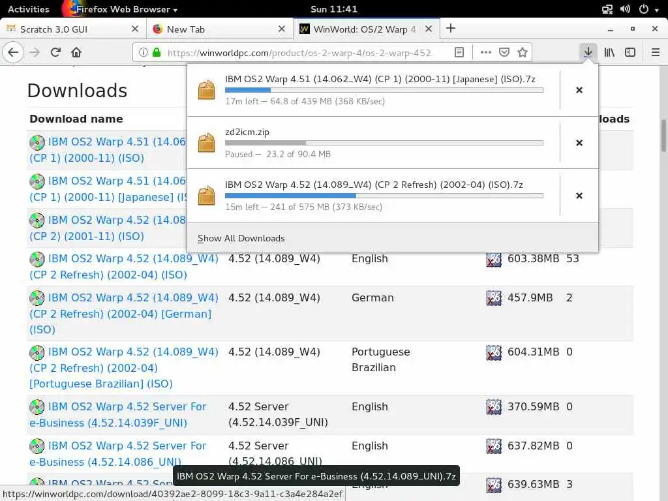668x501 pixels.
Task: Open the 4.51 CP 1 (2000-11) (ISO) link
Action: click(x=108, y=149)
